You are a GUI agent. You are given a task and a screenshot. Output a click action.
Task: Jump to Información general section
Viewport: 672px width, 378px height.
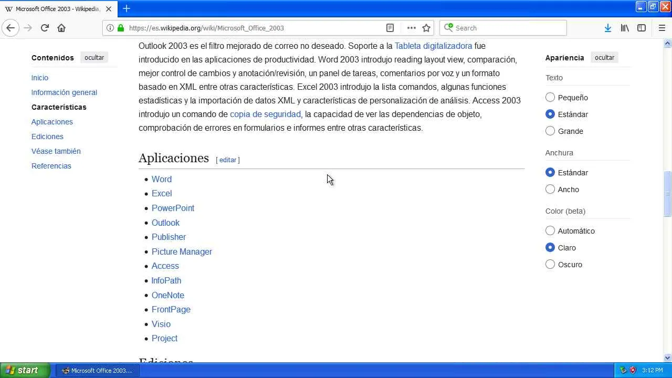point(64,92)
